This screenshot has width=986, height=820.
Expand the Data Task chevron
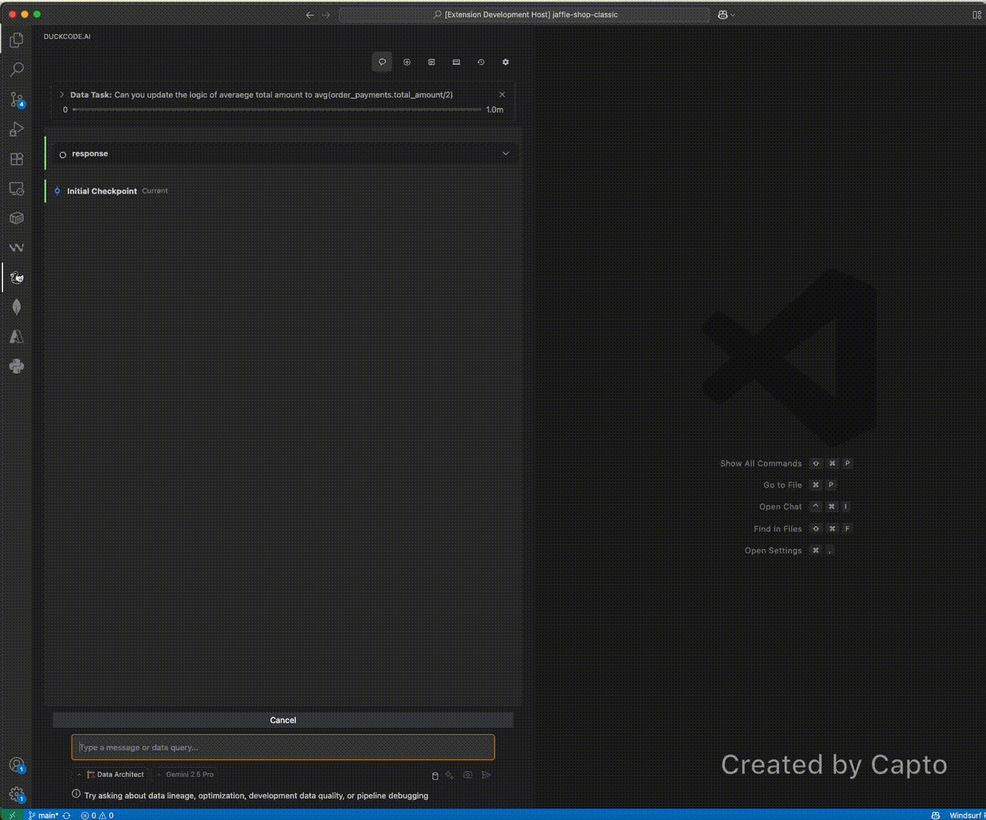tap(62, 95)
